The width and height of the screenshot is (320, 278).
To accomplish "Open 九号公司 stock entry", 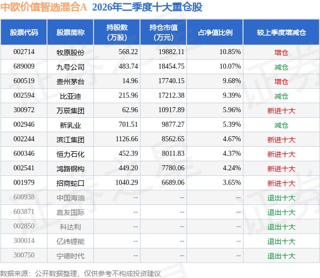I will click(70, 67).
